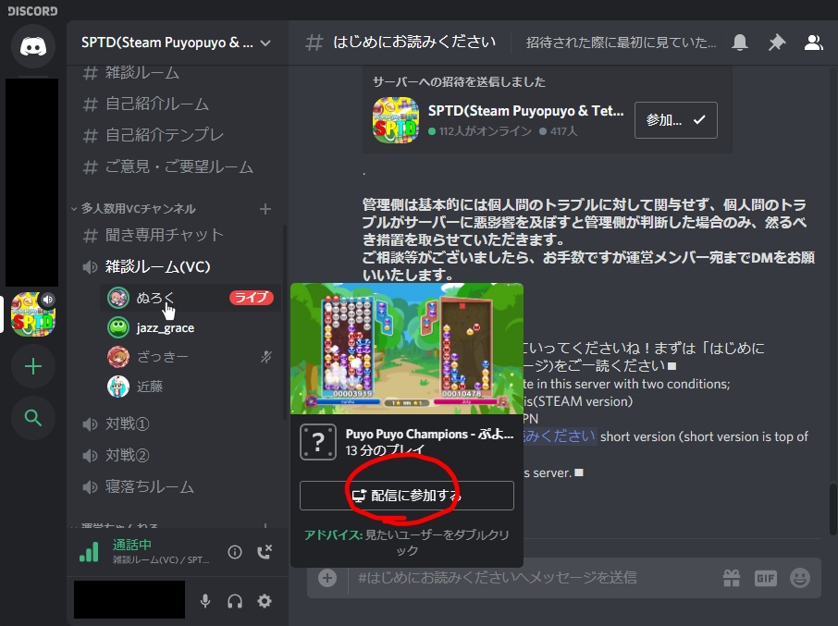The image size is (838, 626).
Task: Show pinned messages with pin icon
Action: coord(776,43)
